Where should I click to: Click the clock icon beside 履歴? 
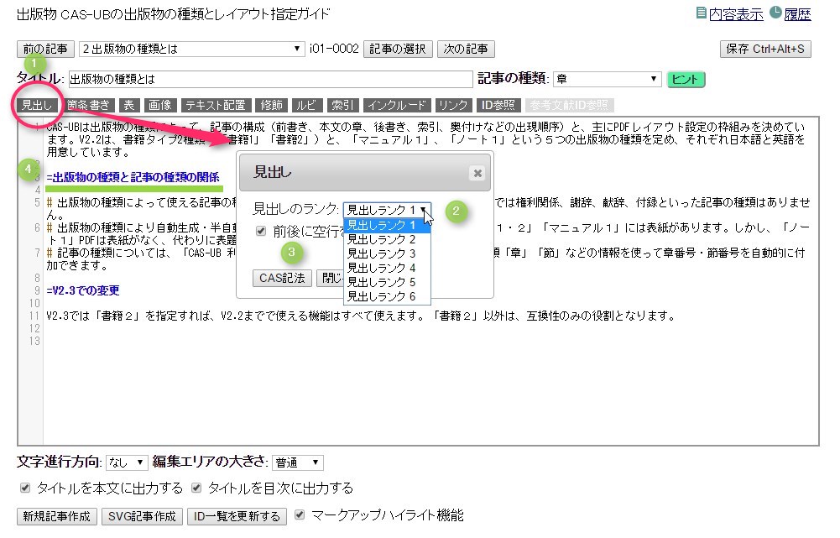point(775,13)
